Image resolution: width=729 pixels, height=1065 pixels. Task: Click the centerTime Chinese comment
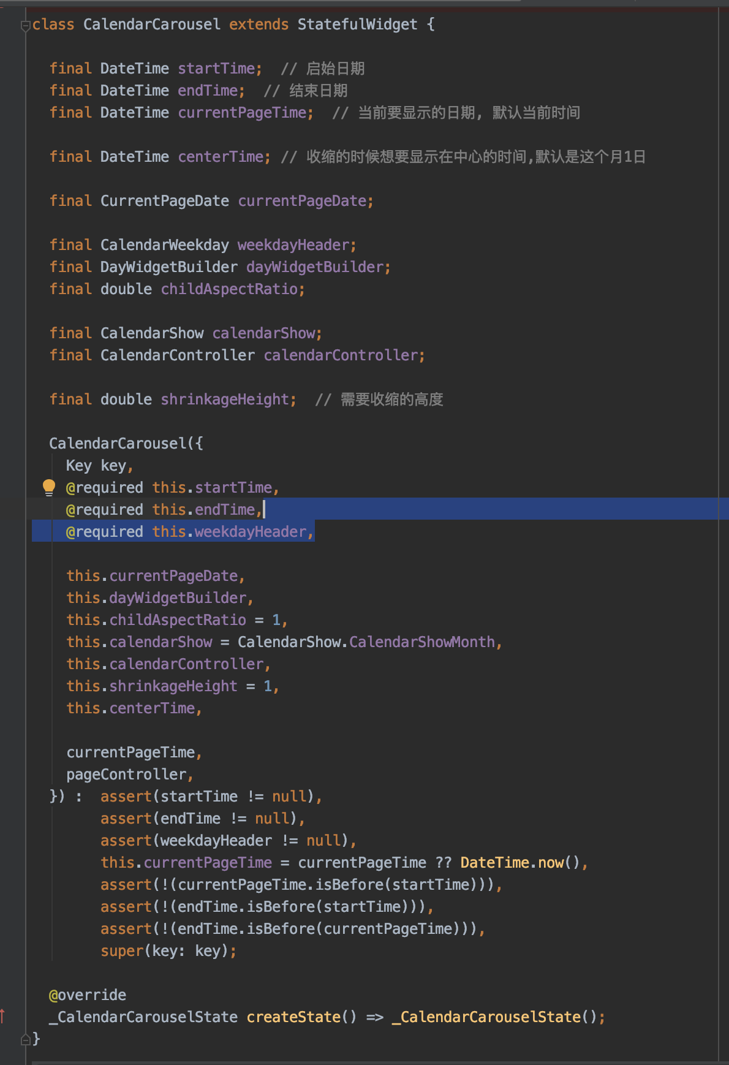click(x=463, y=157)
